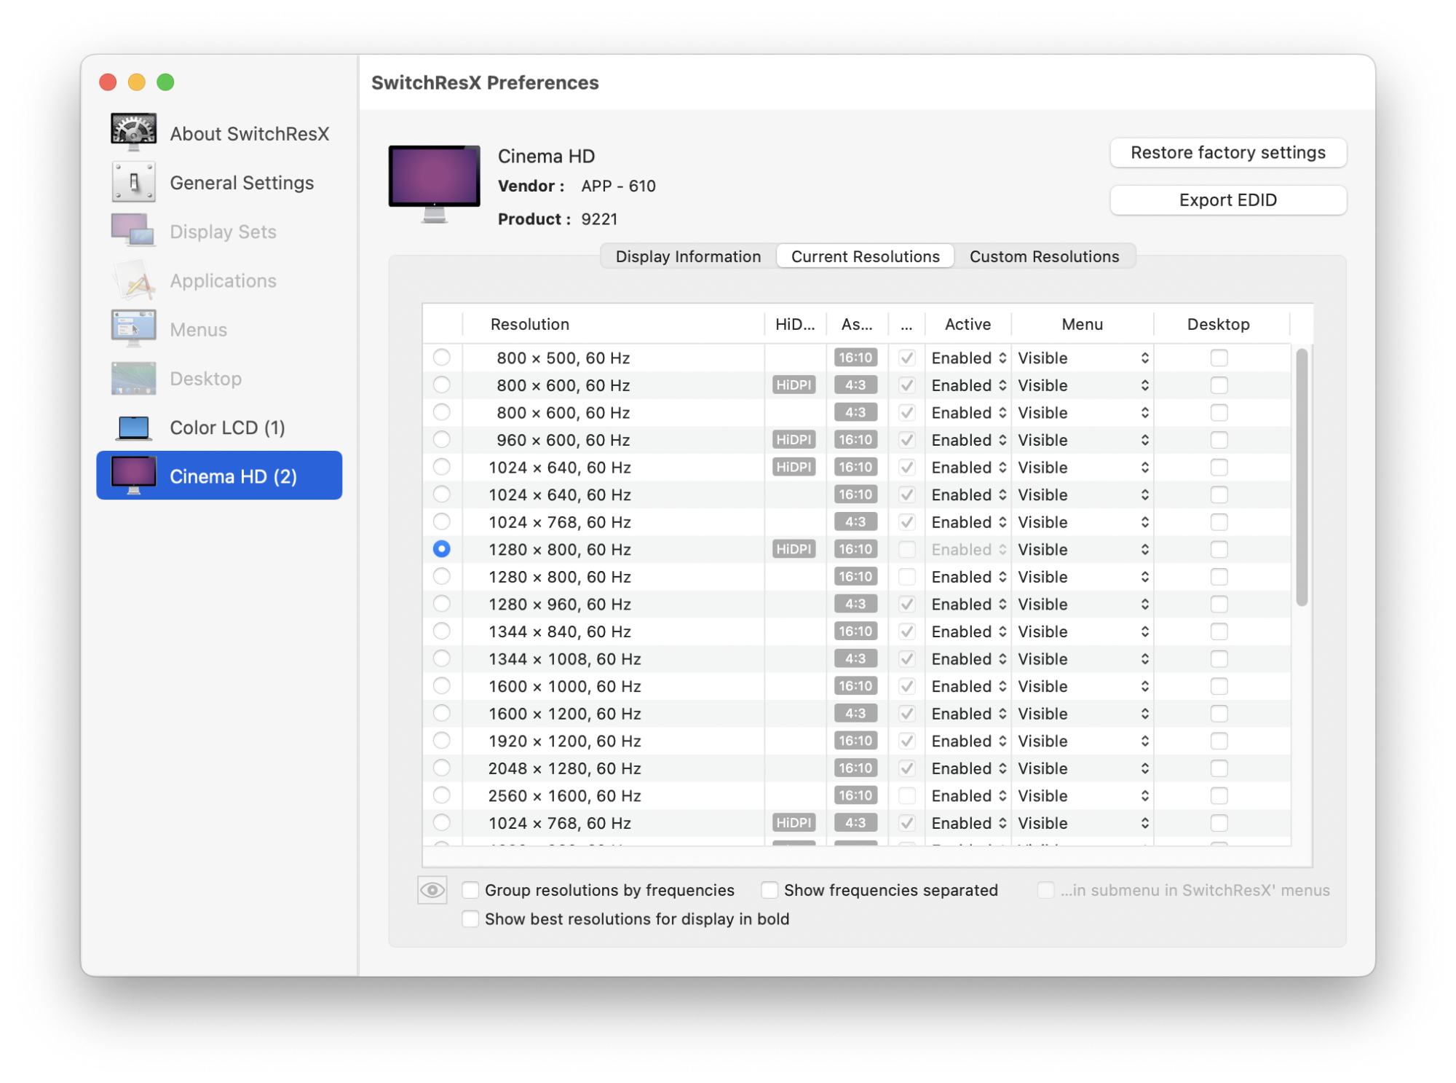Enable Group resolutions by frequencies checkbox
1456x1083 pixels.
(x=471, y=890)
